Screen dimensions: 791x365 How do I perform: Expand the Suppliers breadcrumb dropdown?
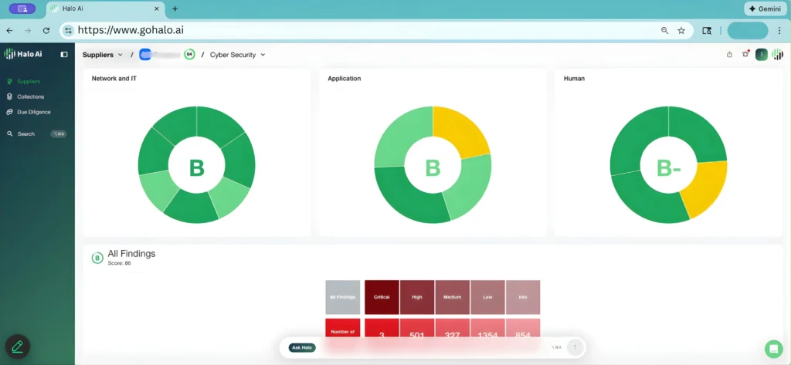pyautogui.click(x=103, y=55)
